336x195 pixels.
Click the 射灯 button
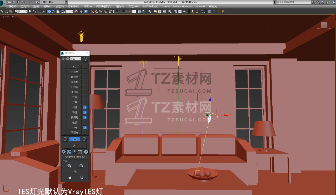coord(75,107)
